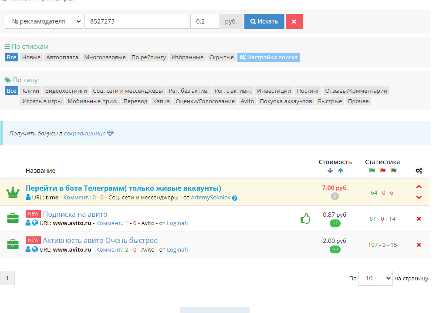
Task: Filter by type Играть в игры
Action: click(42, 101)
